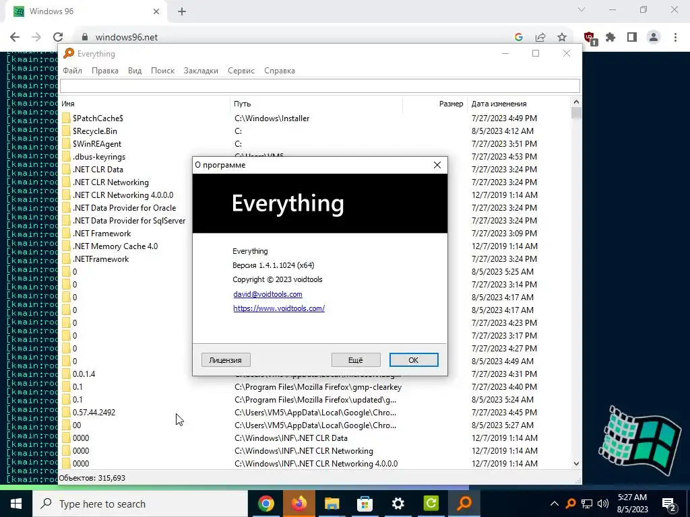This screenshot has width=690, height=517.
Task: Click the folder icon next to .NETFramework
Action: click(66, 259)
